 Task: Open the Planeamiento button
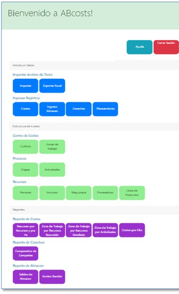(105, 109)
